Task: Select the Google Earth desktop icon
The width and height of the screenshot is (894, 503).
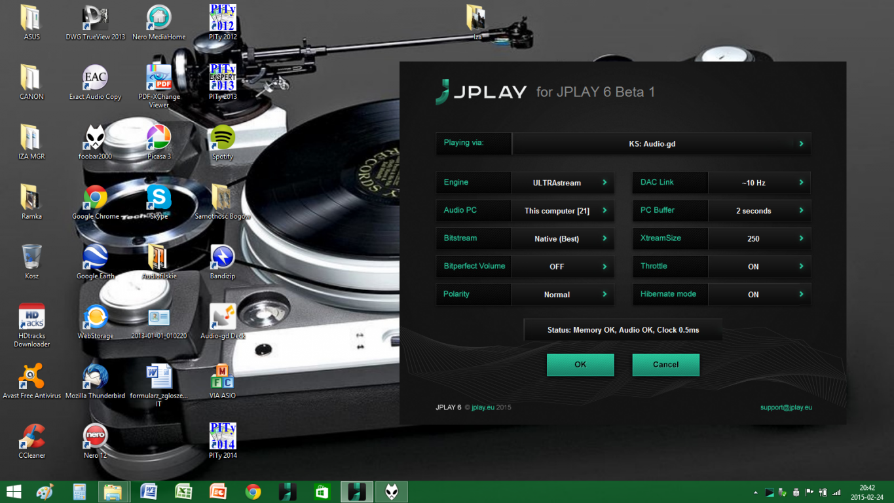Action: [x=96, y=261]
